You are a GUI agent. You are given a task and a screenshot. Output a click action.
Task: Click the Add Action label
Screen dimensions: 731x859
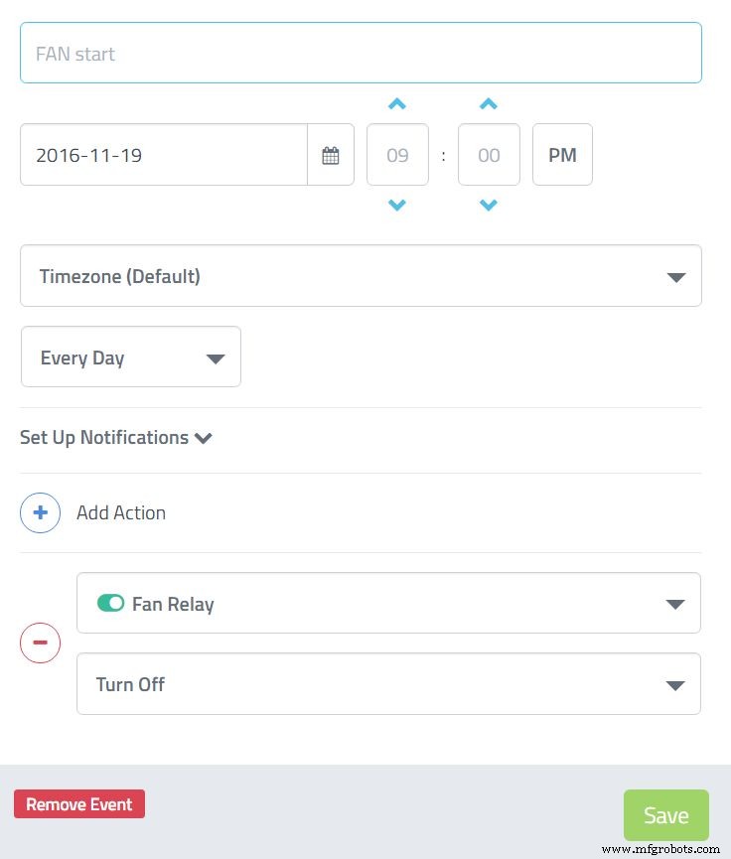tap(121, 512)
